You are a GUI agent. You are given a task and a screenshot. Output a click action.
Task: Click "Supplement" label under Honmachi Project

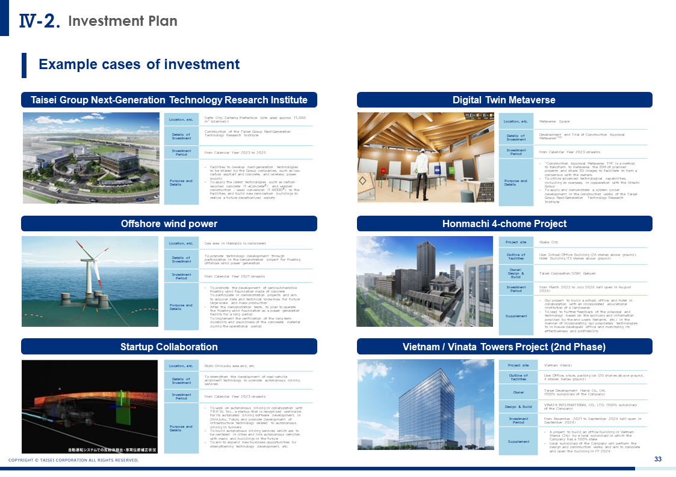[x=516, y=316]
